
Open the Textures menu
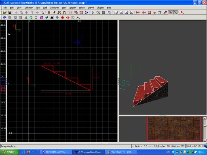(x=55, y=8)
